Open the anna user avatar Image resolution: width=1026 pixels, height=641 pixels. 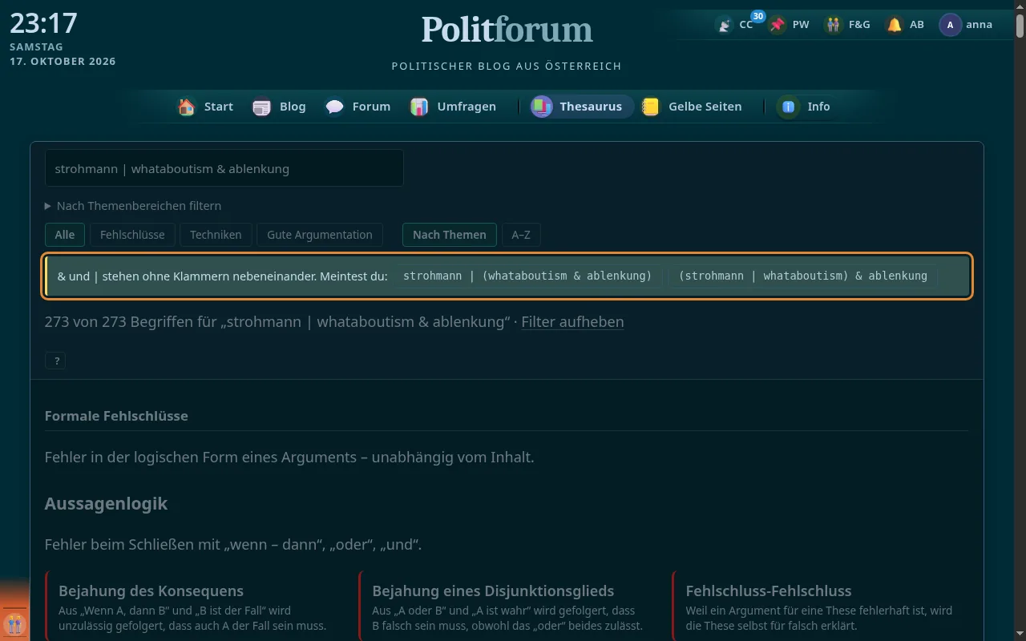pyautogui.click(x=951, y=25)
